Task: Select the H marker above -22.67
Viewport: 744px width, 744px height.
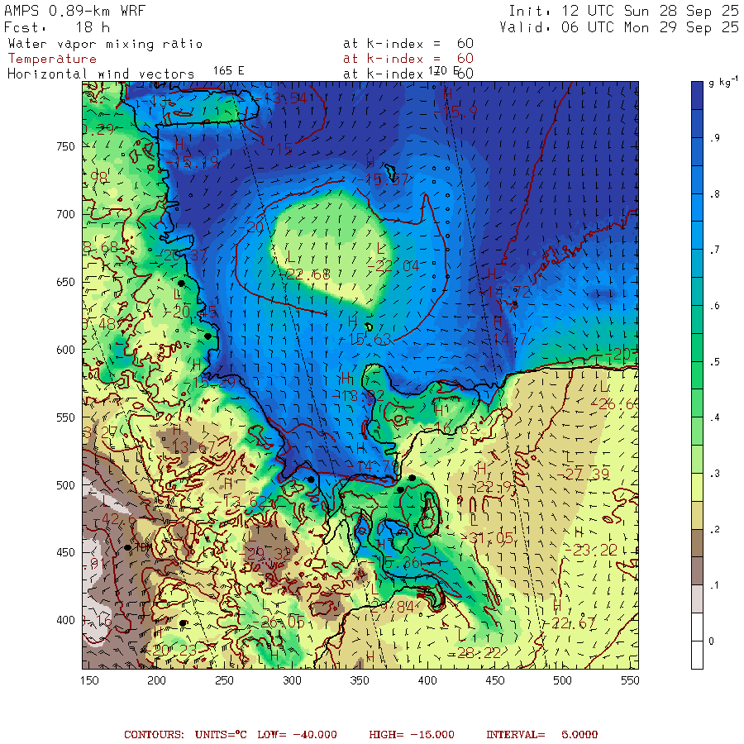Action: pos(556,607)
